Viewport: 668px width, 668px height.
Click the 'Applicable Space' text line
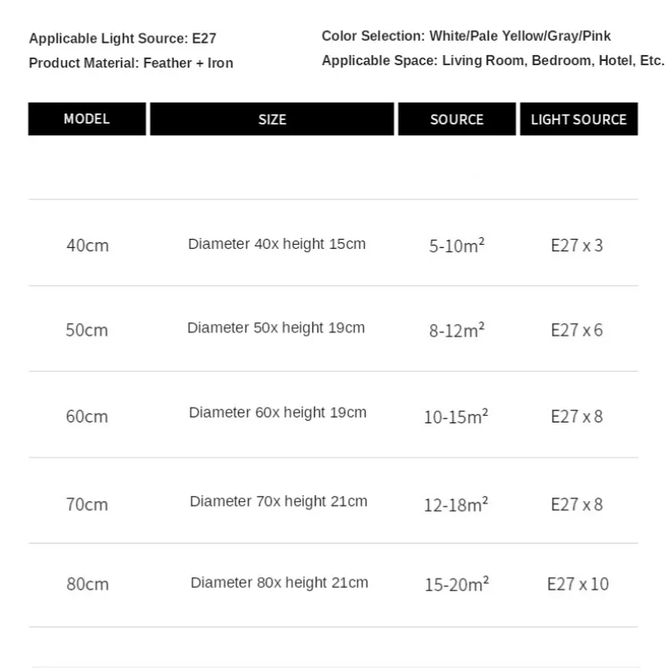click(x=493, y=60)
